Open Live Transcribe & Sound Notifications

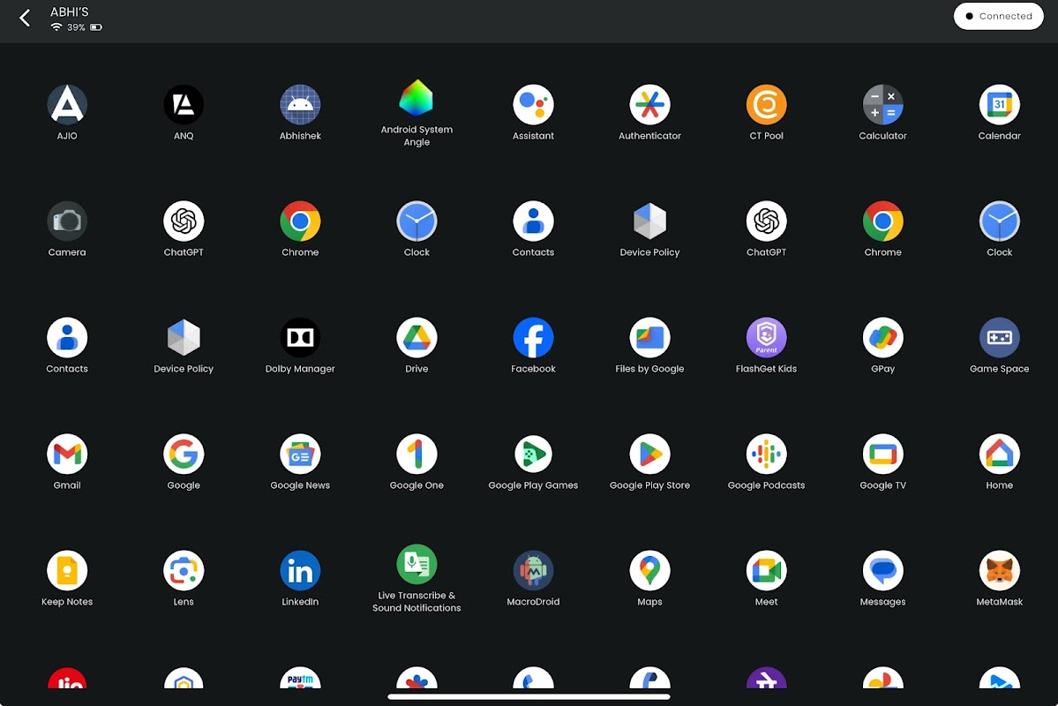pyautogui.click(x=416, y=564)
